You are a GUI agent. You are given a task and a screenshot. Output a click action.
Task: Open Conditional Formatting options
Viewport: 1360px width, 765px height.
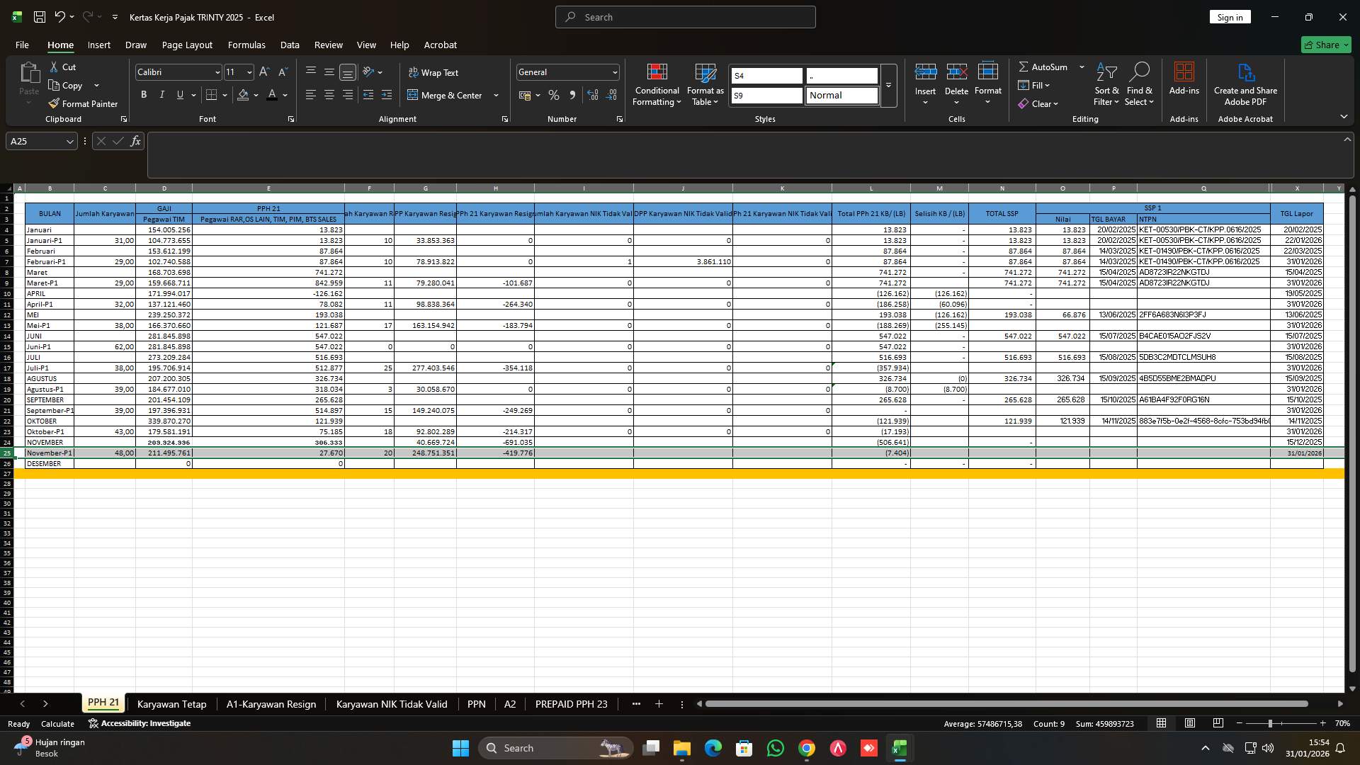click(x=656, y=85)
